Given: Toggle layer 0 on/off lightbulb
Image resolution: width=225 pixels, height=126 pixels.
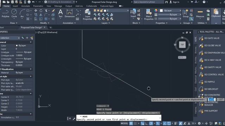Looking at the screenshot, I should coord(95,10).
